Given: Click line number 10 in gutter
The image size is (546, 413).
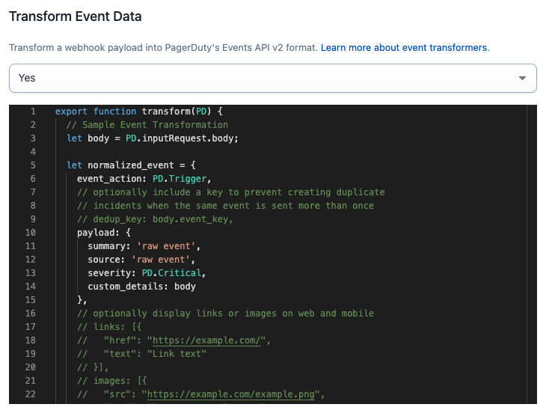Looking at the screenshot, I should [x=31, y=233].
